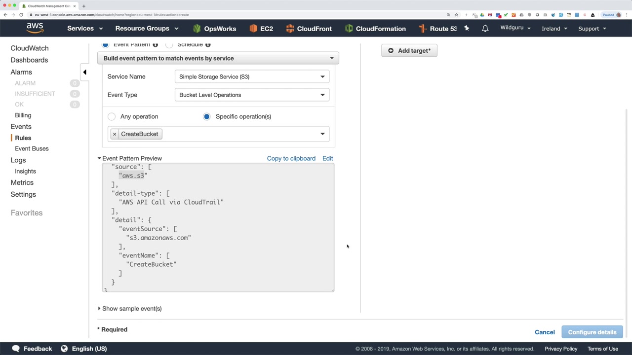The height and width of the screenshot is (355, 632).
Task: Select the Specific operation(s) radio button
Action: click(x=206, y=117)
